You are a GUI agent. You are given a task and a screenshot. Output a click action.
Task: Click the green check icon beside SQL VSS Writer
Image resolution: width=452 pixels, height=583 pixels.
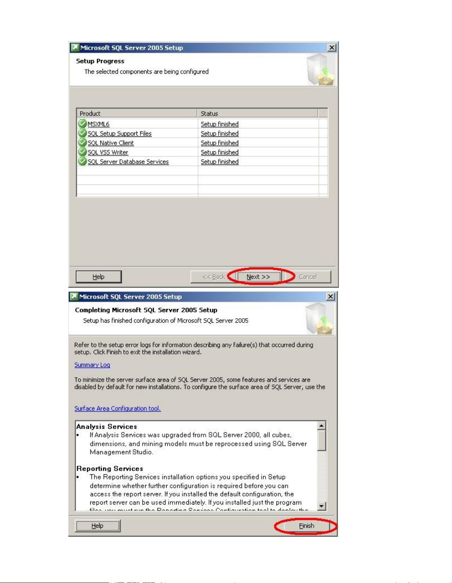pyautogui.click(x=82, y=152)
